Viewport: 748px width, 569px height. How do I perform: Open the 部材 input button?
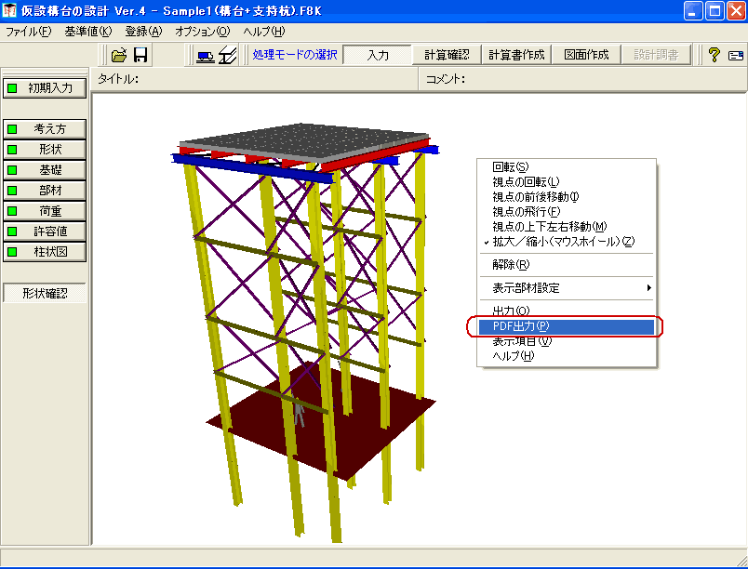pos(45,191)
